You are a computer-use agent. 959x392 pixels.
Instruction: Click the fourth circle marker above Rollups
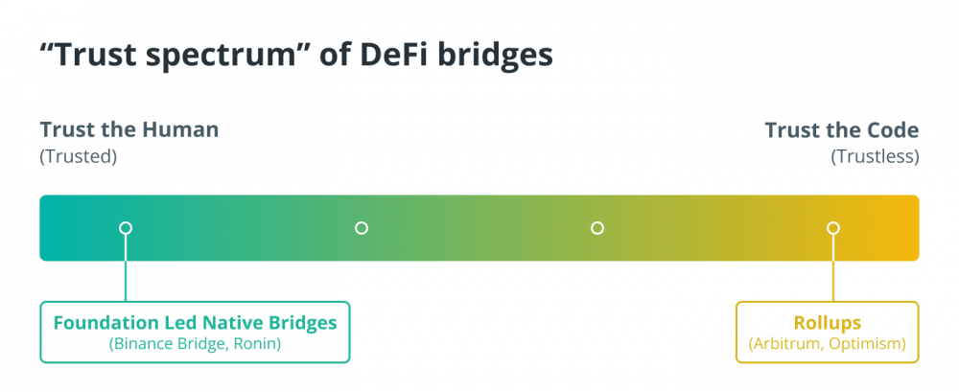(833, 228)
